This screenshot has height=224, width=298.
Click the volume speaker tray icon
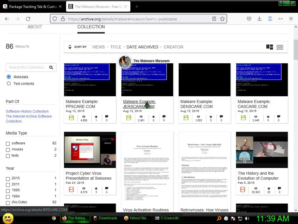247,218
